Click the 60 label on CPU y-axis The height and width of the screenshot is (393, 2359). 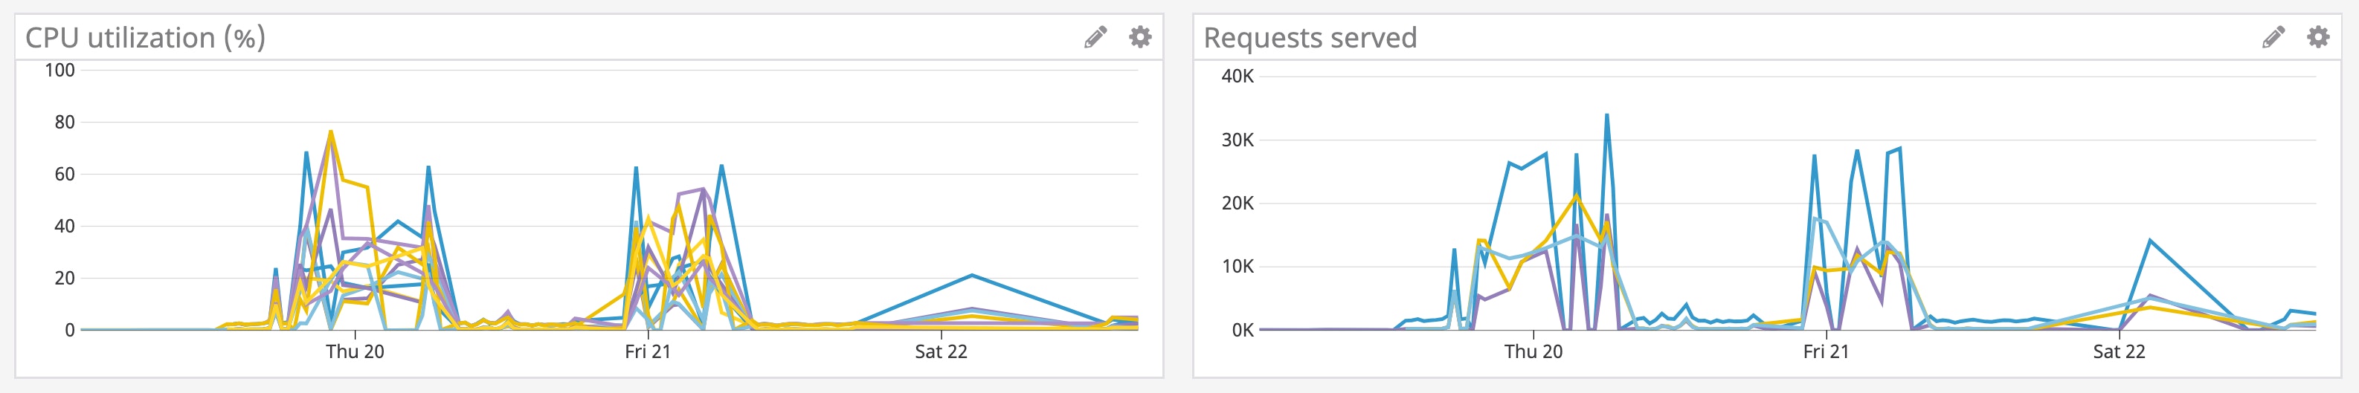(x=64, y=175)
